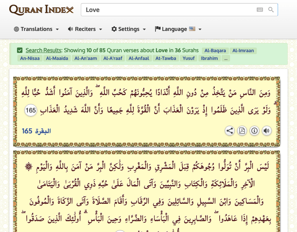This screenshot has width=297, height=232.
Task: Click the share icon for verse 165
Action: 230,131
